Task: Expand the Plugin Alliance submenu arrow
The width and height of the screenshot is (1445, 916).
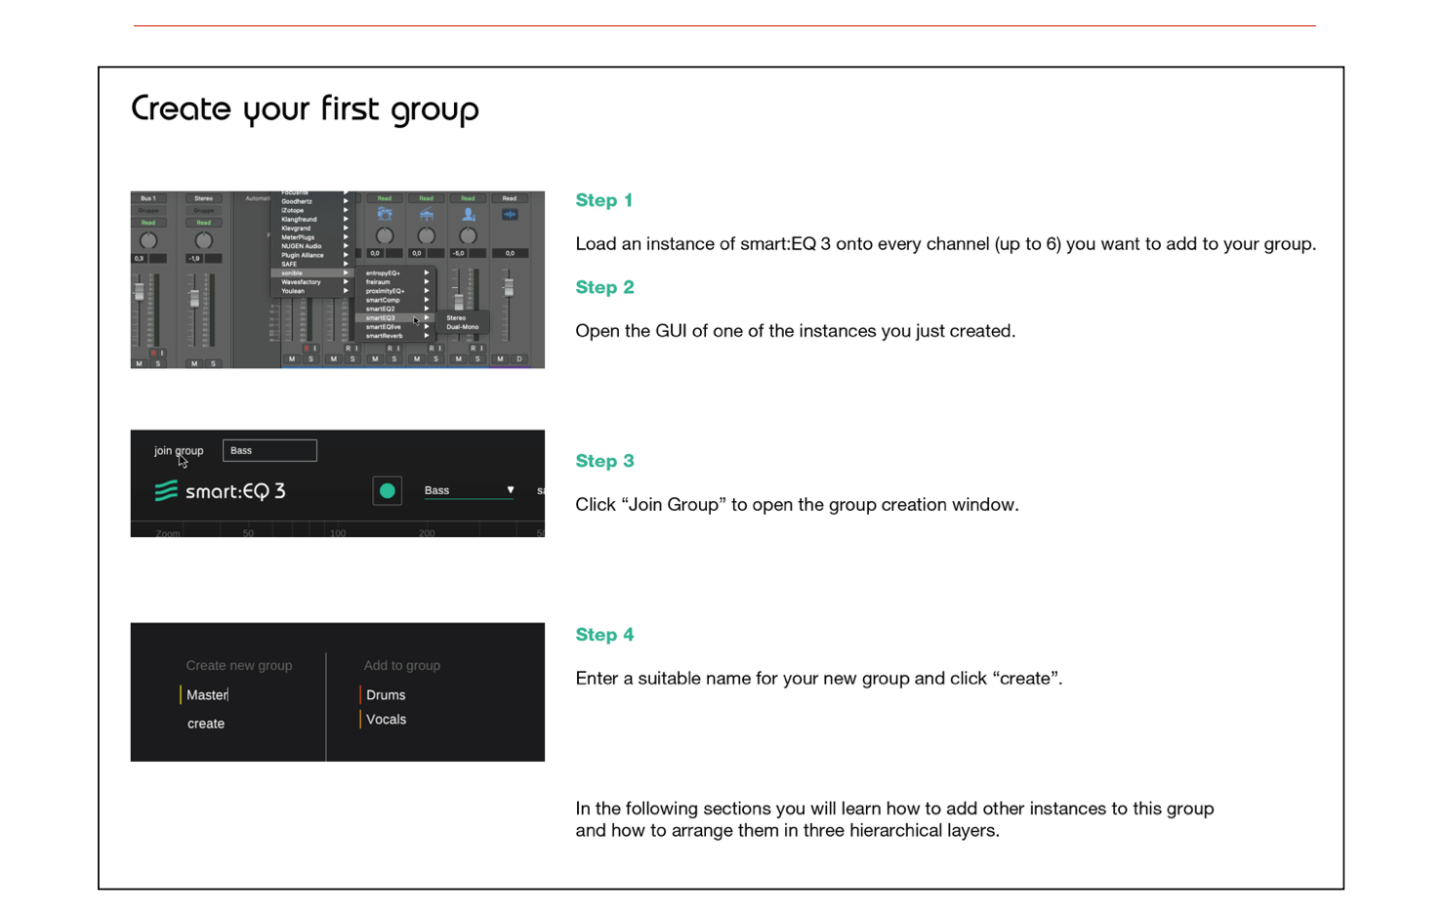Action: 346,255
